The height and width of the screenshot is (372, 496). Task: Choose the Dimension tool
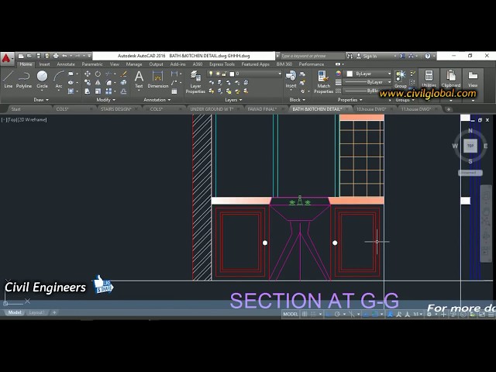click(x=158, y=79)
